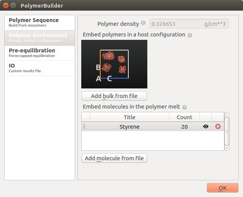Screen dimensions: 243x197
Task: Click the molecule table vertical scrollbar
Action: click(227, 131)
